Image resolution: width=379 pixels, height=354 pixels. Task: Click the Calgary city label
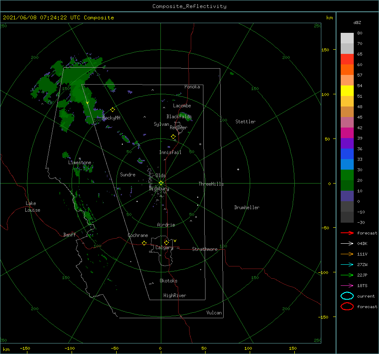click(x=164, y=248)
